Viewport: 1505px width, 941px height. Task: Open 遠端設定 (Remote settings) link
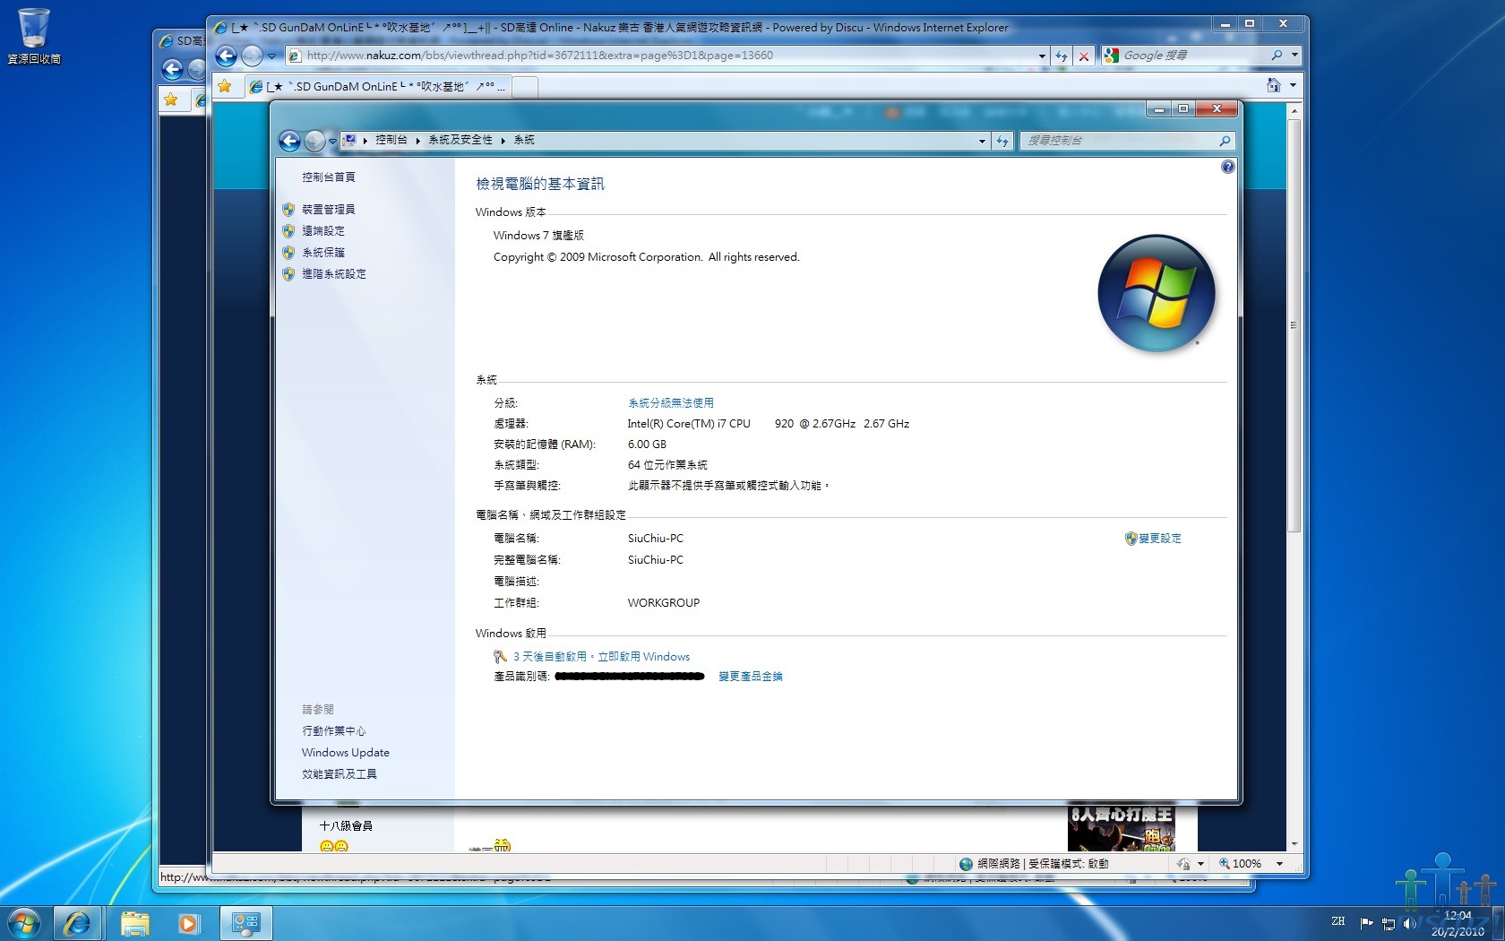pyautogui.click(x=323, y=231)
